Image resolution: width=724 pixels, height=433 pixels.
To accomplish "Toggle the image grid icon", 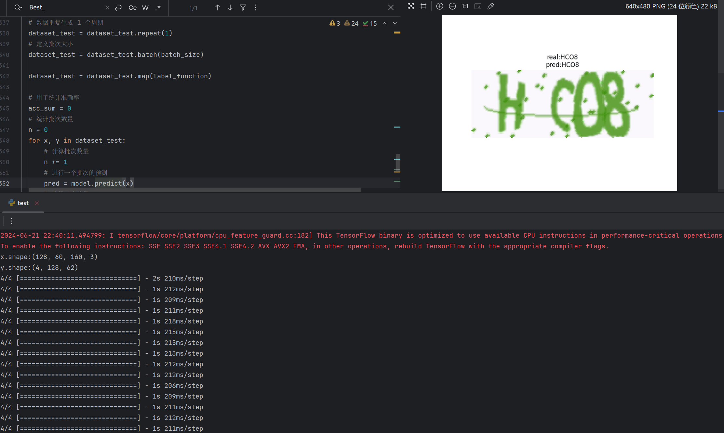I will coord(423,6).
